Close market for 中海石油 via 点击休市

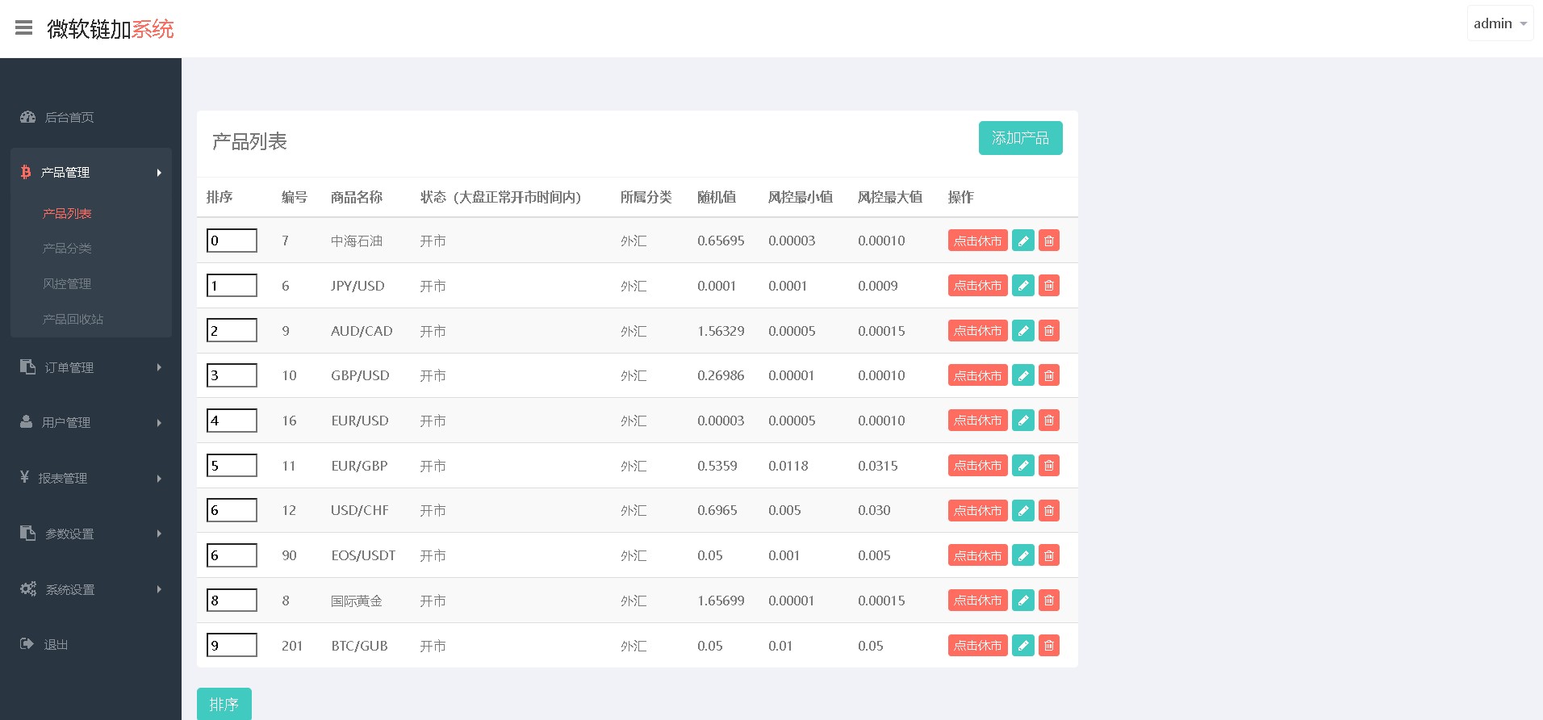(977, 241)
